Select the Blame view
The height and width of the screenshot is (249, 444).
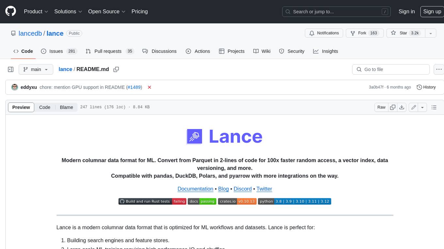[66, 107]
